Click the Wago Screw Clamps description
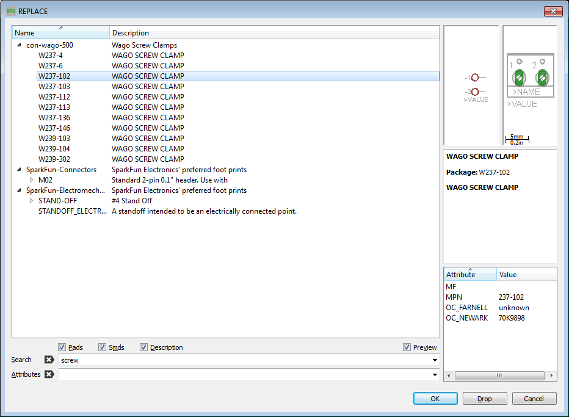Image resolution: width=569 pixels, height=417 pixels. click(145, 45)
